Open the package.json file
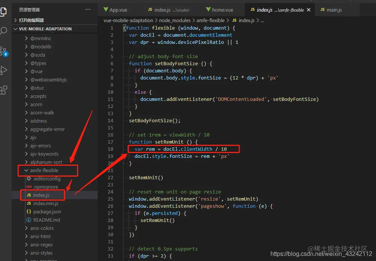 click(x=55, y=211)
